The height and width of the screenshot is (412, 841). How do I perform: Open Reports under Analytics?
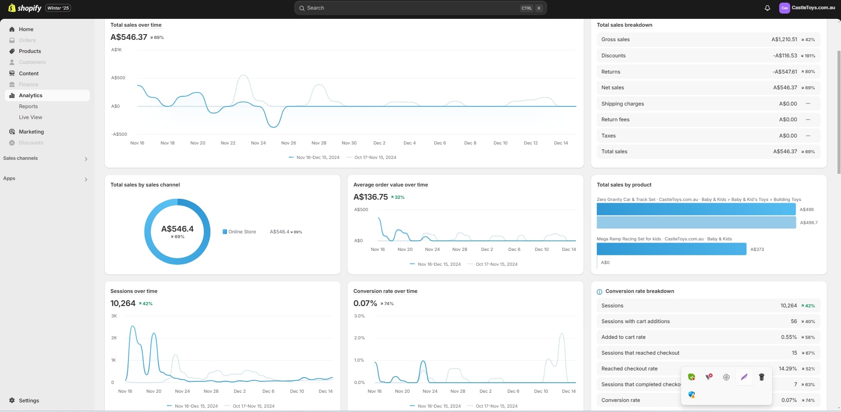point(28,106)
